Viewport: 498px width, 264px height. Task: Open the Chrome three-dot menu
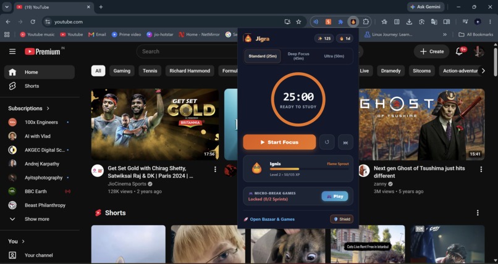point(490,22)
